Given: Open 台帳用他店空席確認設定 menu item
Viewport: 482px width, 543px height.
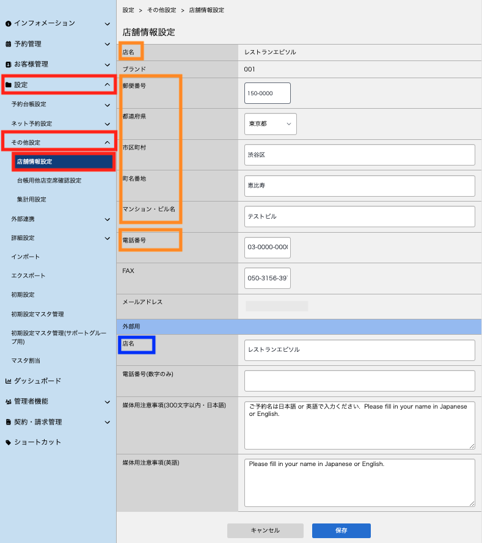Looking at the screenshot, I should point(49,180).
